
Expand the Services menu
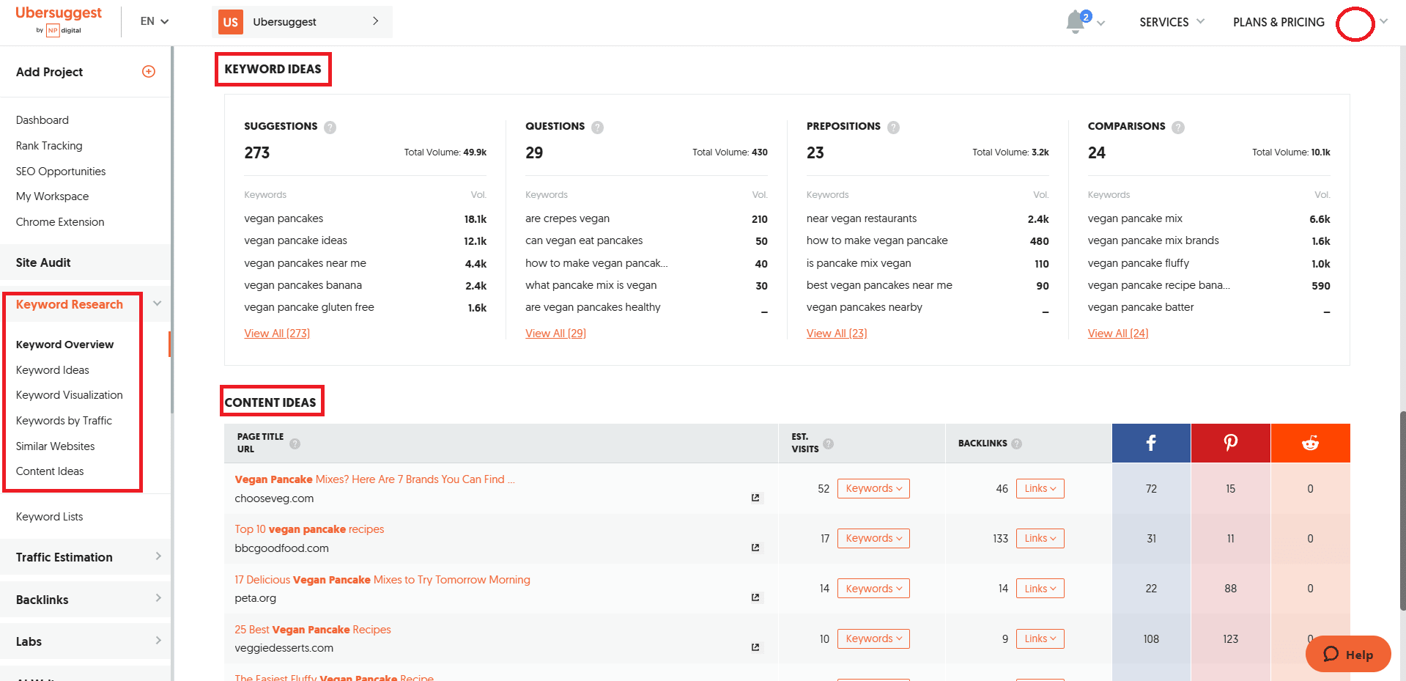tap(1172, 22)
